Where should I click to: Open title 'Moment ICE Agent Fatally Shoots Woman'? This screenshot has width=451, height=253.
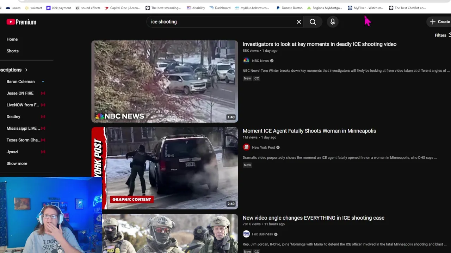point(309,131)
